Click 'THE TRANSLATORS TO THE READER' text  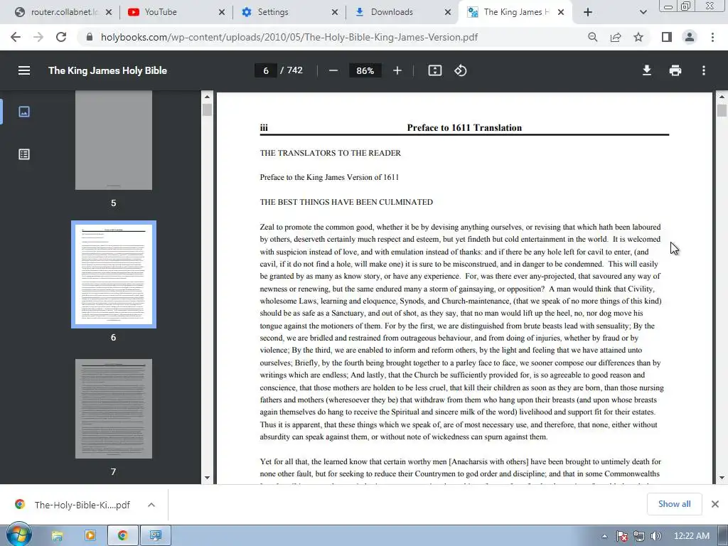(x=330, y=153)
